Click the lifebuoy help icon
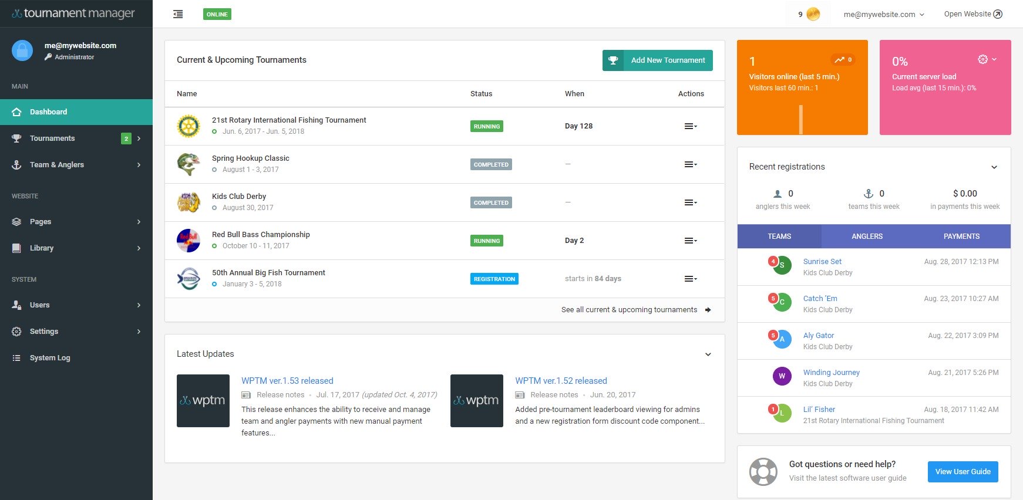 click(x=763, y=471)
